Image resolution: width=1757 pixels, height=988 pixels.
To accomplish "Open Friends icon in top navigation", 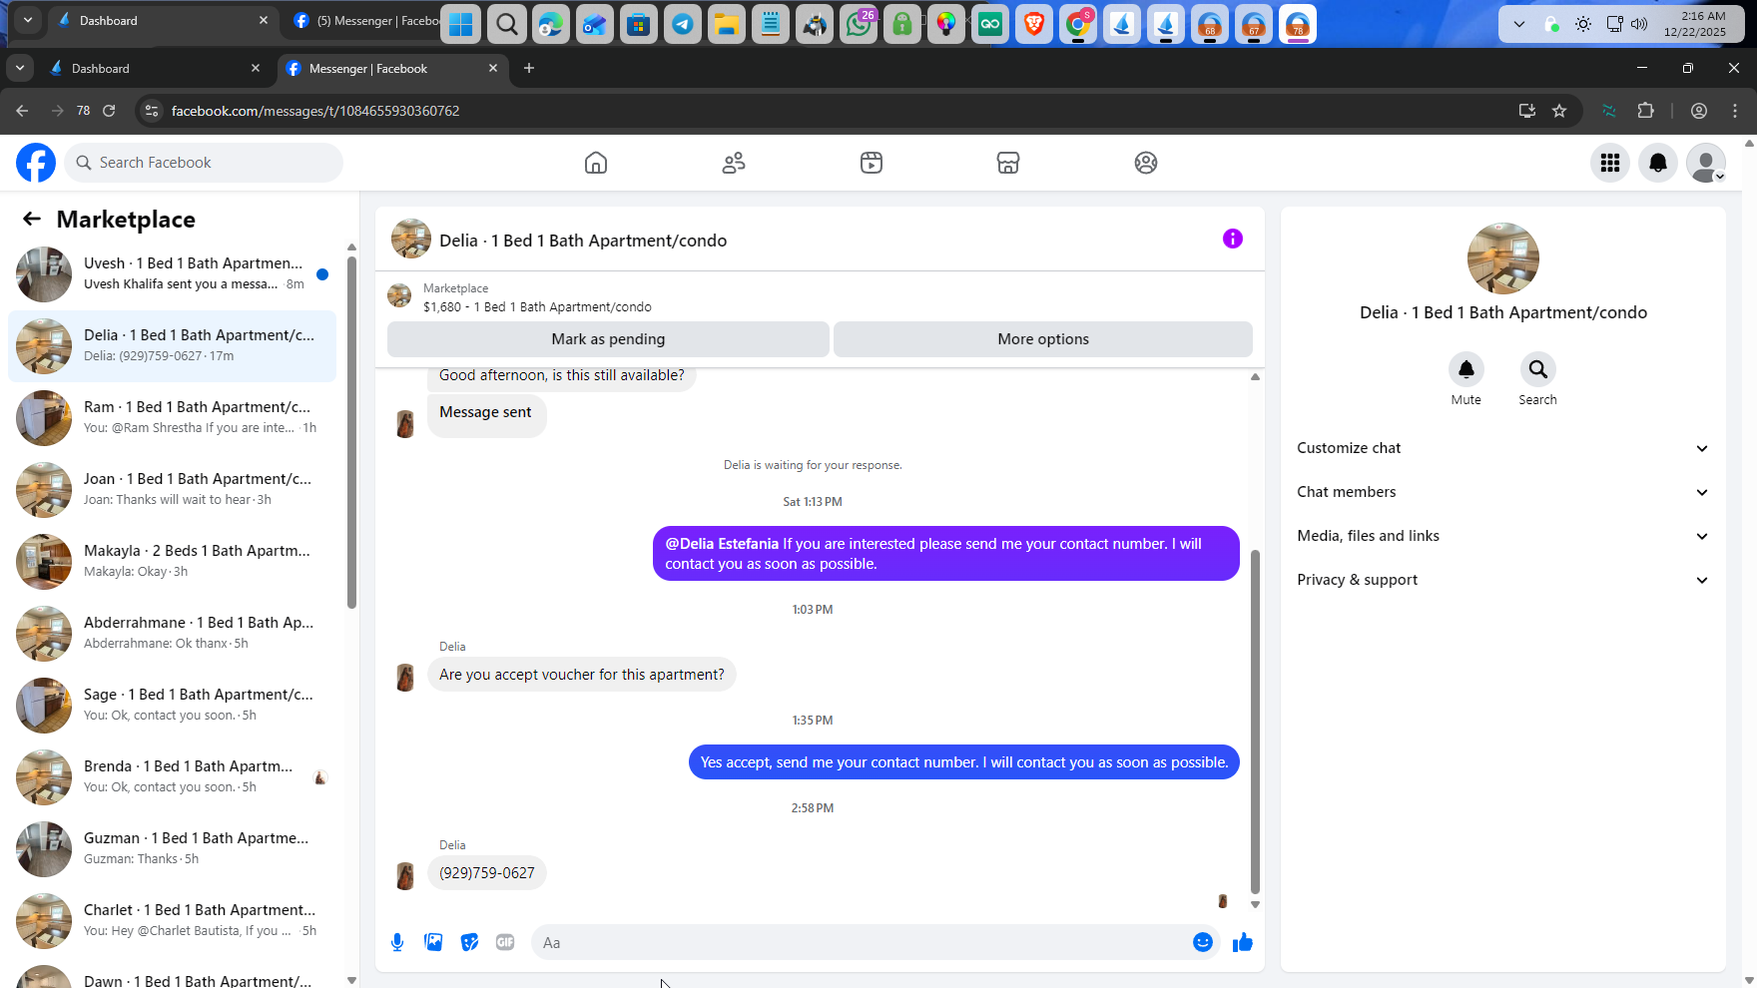I will [x=734, y=163].
